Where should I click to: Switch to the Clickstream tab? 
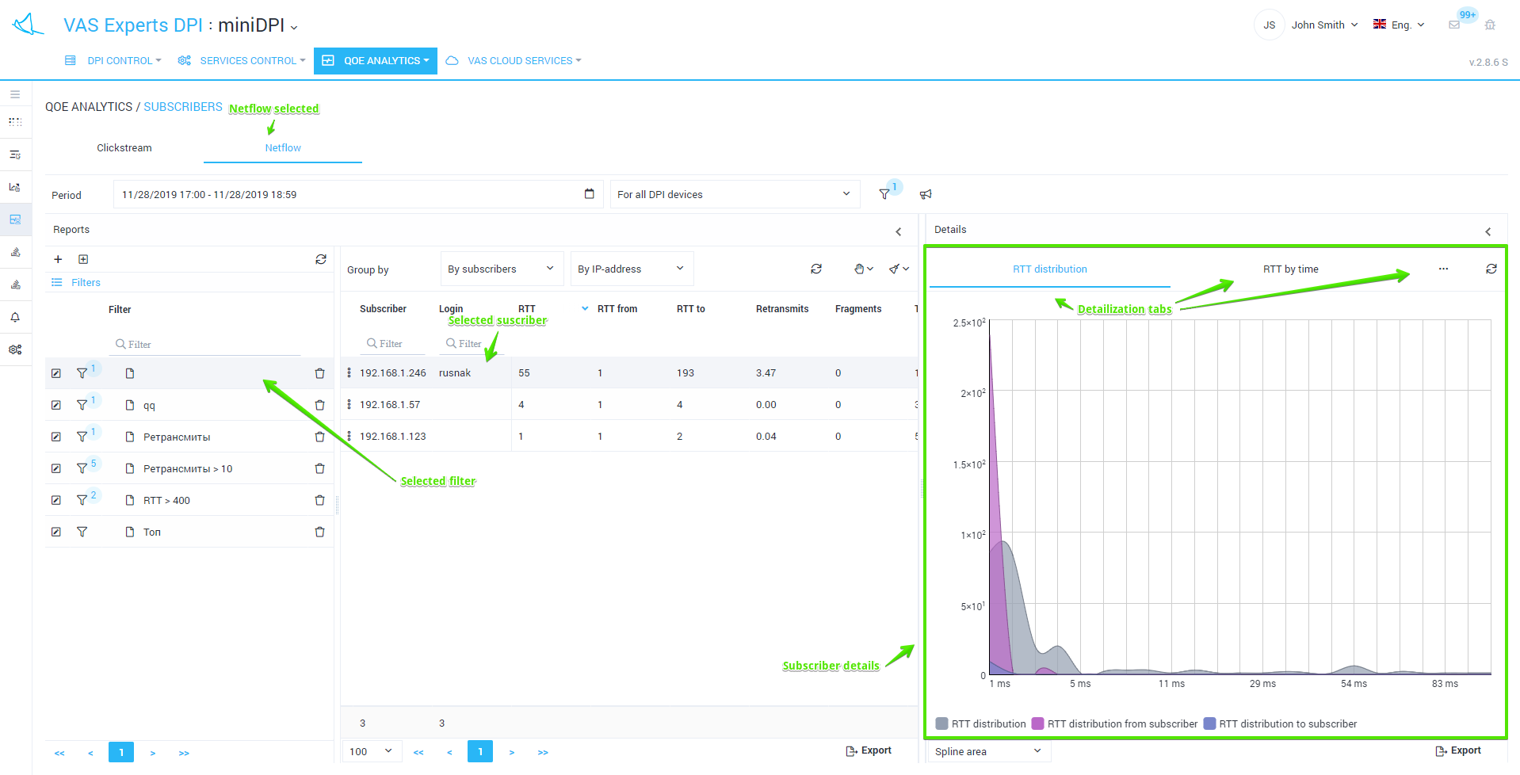coord(124,148)
